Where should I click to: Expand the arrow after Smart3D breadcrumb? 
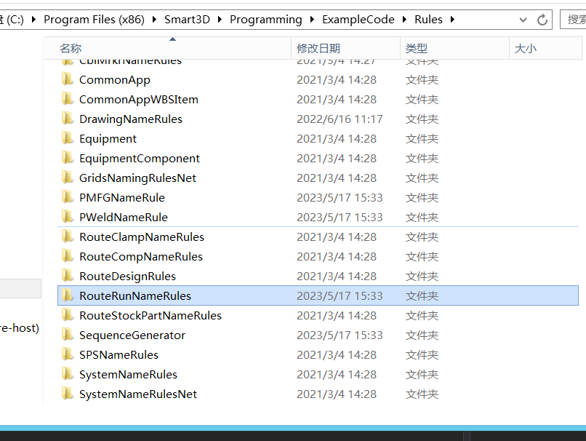(220, 20)
